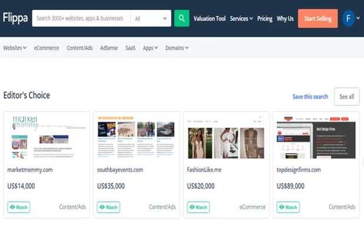Expand the Apps category menu
Screen dimensions: 364x232
[150, 48]
